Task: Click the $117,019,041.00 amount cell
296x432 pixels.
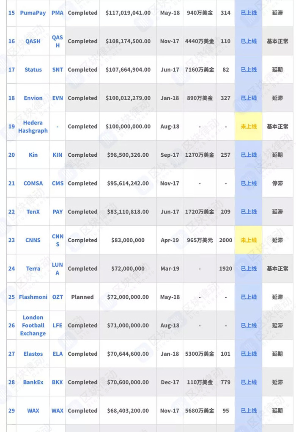Action: pos(128,13)
